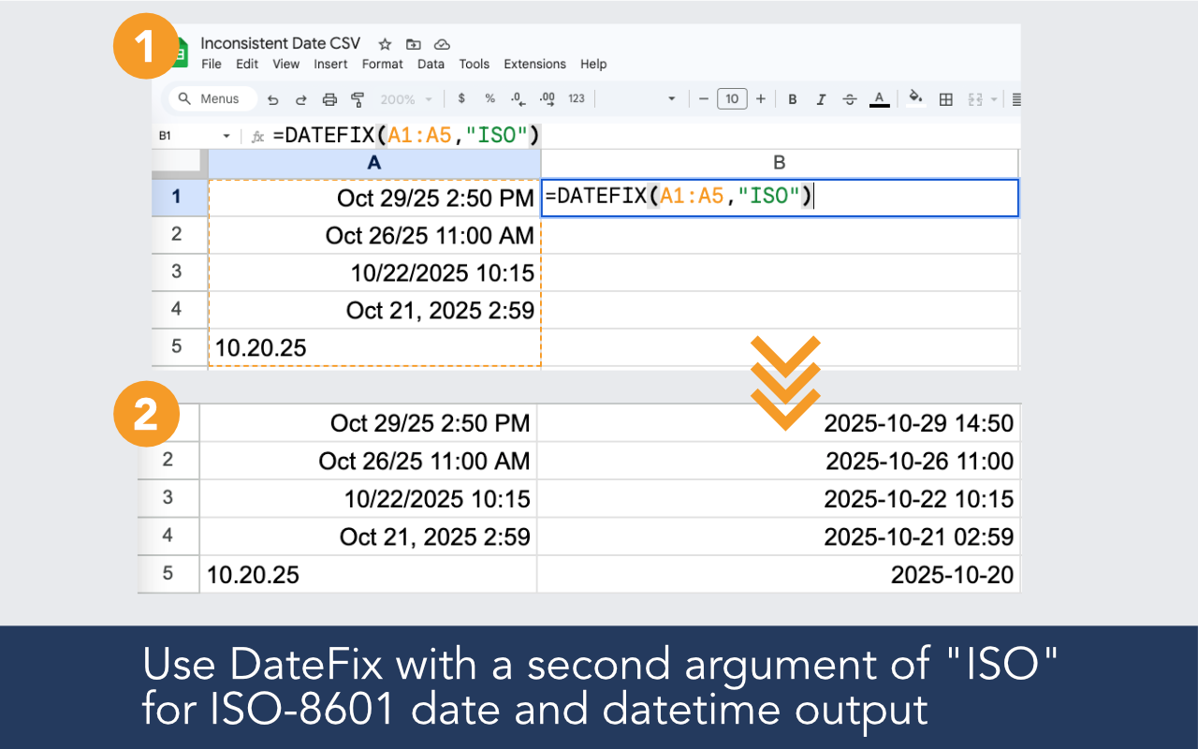
Task: Toggle italic formatting
Action: [820, 98]
